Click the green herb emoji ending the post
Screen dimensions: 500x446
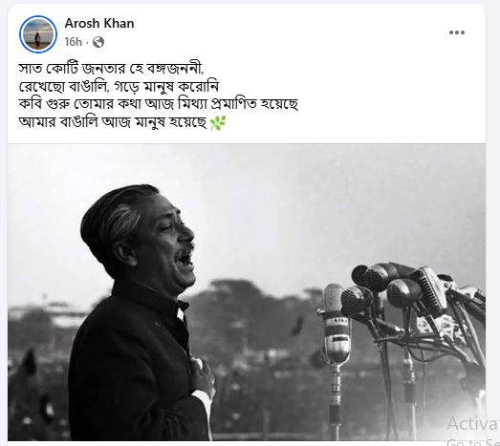(218, 123)
